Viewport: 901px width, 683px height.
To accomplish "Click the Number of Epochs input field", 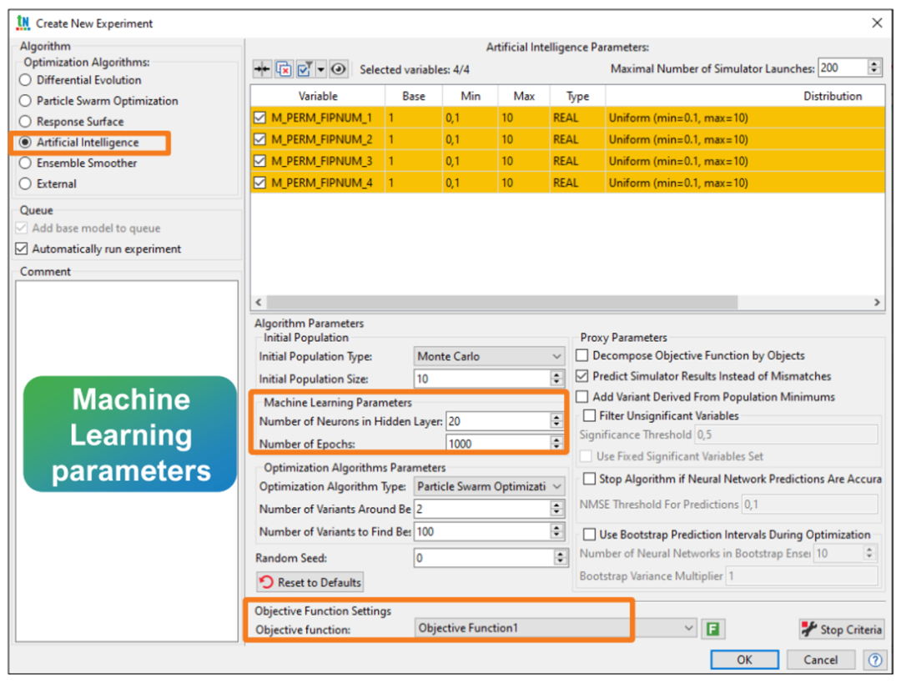I will [x=497, y=444].
